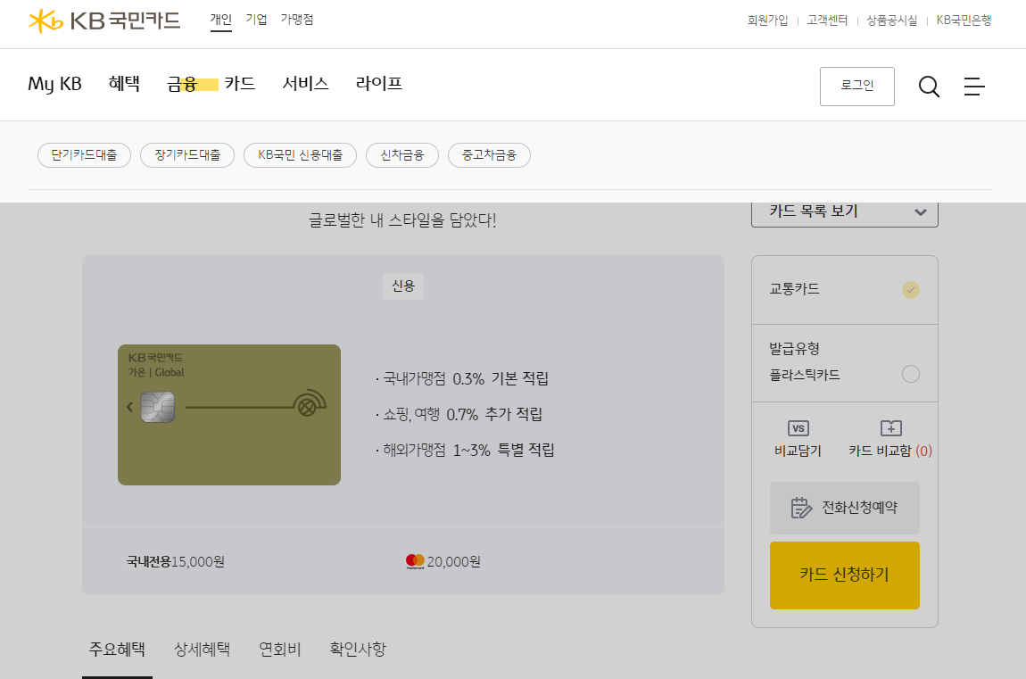Viewport: 1026px width, 679px height.
Task: Select the 상세혜택 tab
Action: pyautogui.click(x=203, y=650)
